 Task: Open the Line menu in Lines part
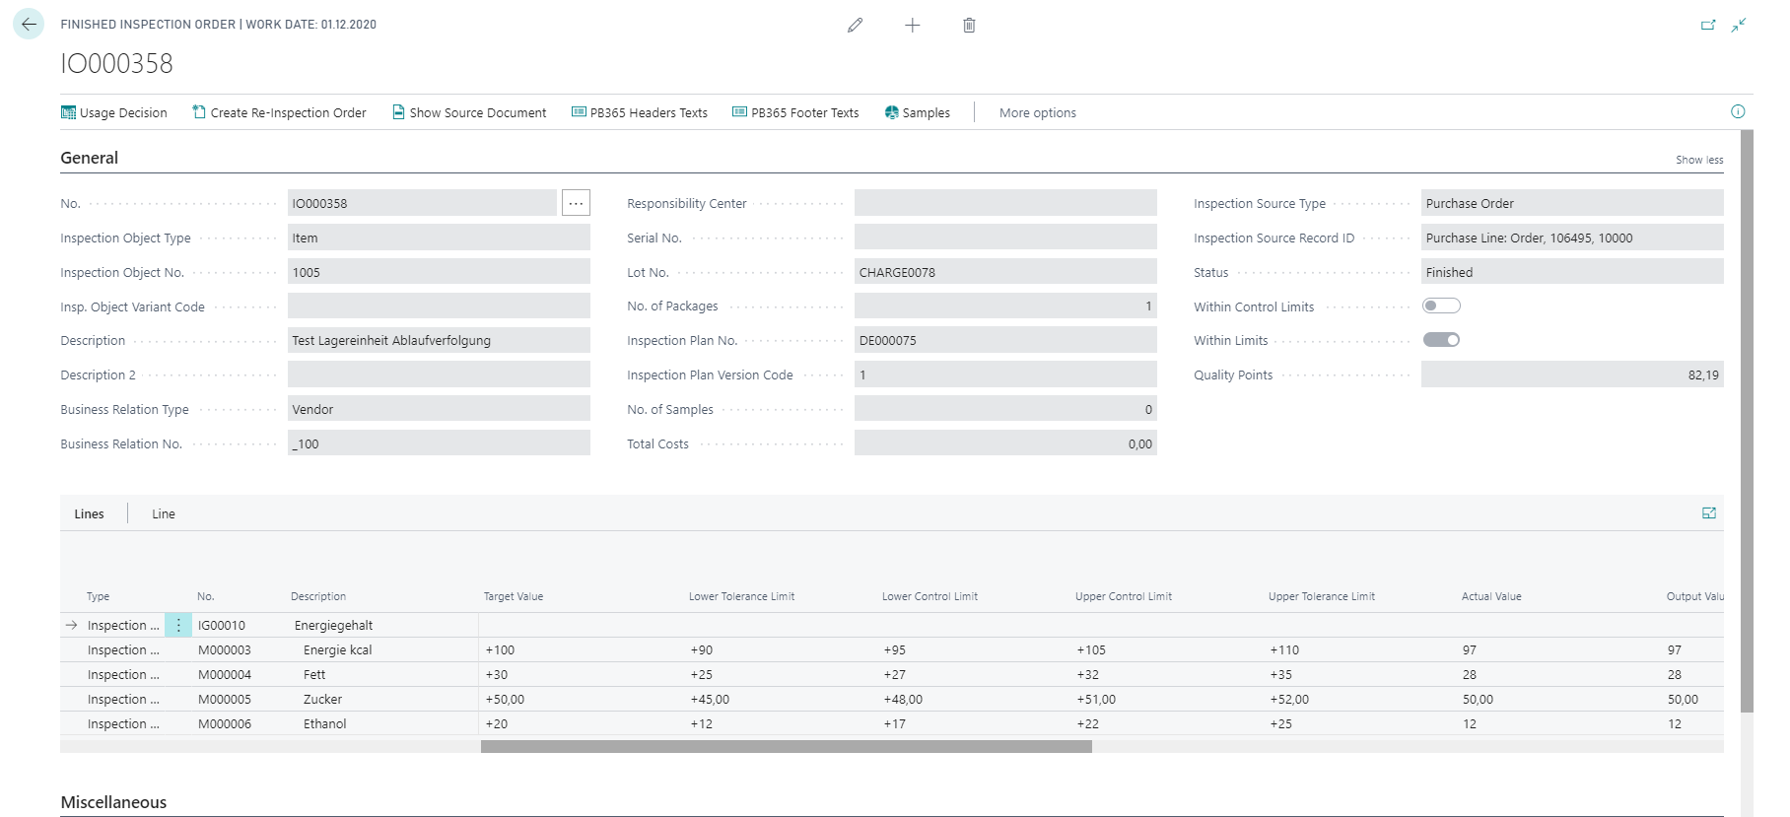coord(164,513)
